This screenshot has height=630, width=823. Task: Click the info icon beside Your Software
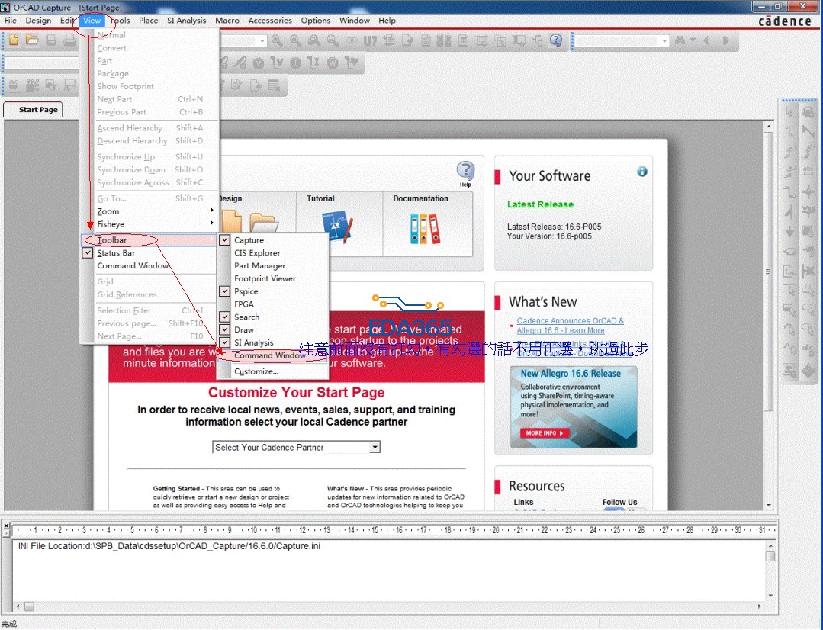(x=642, y=172)
